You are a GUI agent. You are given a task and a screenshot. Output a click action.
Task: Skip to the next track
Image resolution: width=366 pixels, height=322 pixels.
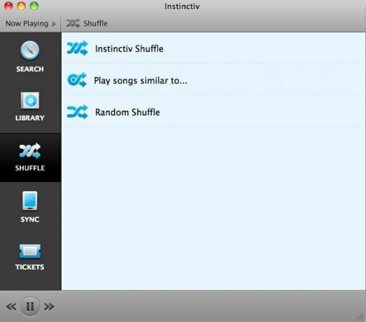click(49, 307)
